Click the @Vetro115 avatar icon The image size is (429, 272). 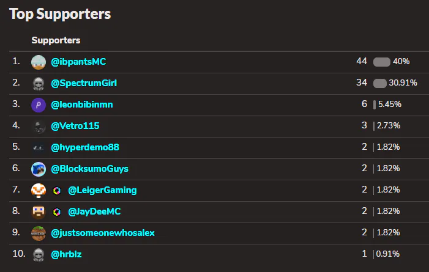click(x=39, y=126)
